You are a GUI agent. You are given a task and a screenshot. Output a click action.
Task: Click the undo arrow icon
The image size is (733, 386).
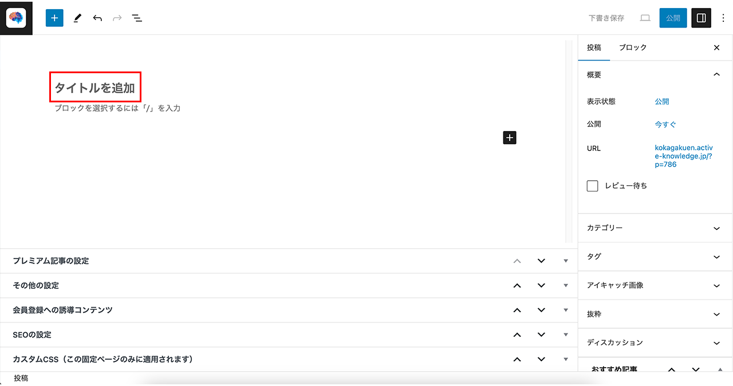pyautogui.click(x=97, y=18)
